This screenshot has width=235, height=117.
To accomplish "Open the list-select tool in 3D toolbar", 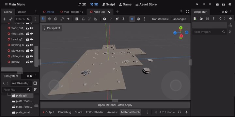I will point(77,19).
